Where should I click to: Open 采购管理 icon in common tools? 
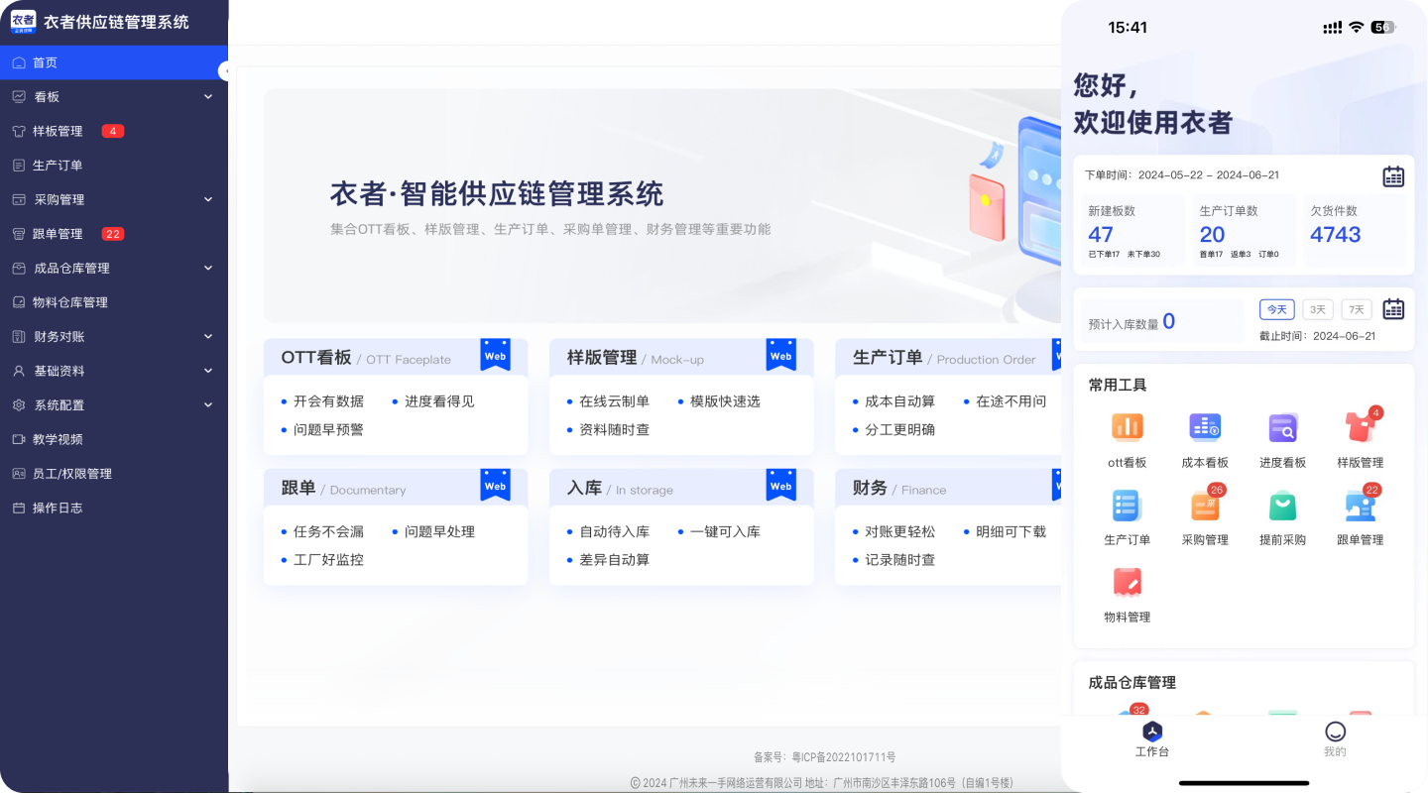1205,506
